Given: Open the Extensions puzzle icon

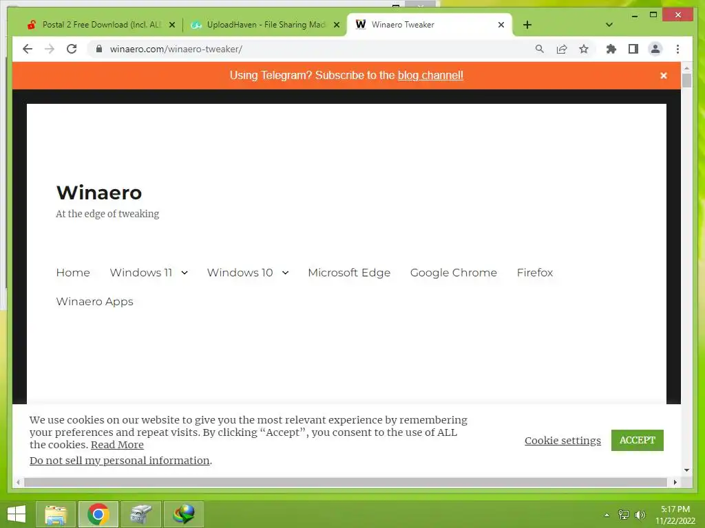Looking at the screenshot, I should (611, 49).
